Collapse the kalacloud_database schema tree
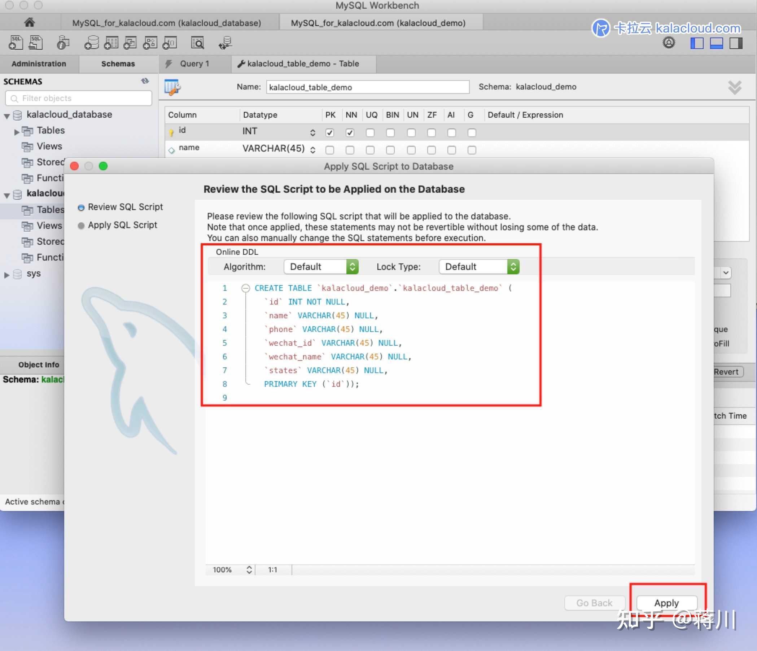 (x=6, y=115)
